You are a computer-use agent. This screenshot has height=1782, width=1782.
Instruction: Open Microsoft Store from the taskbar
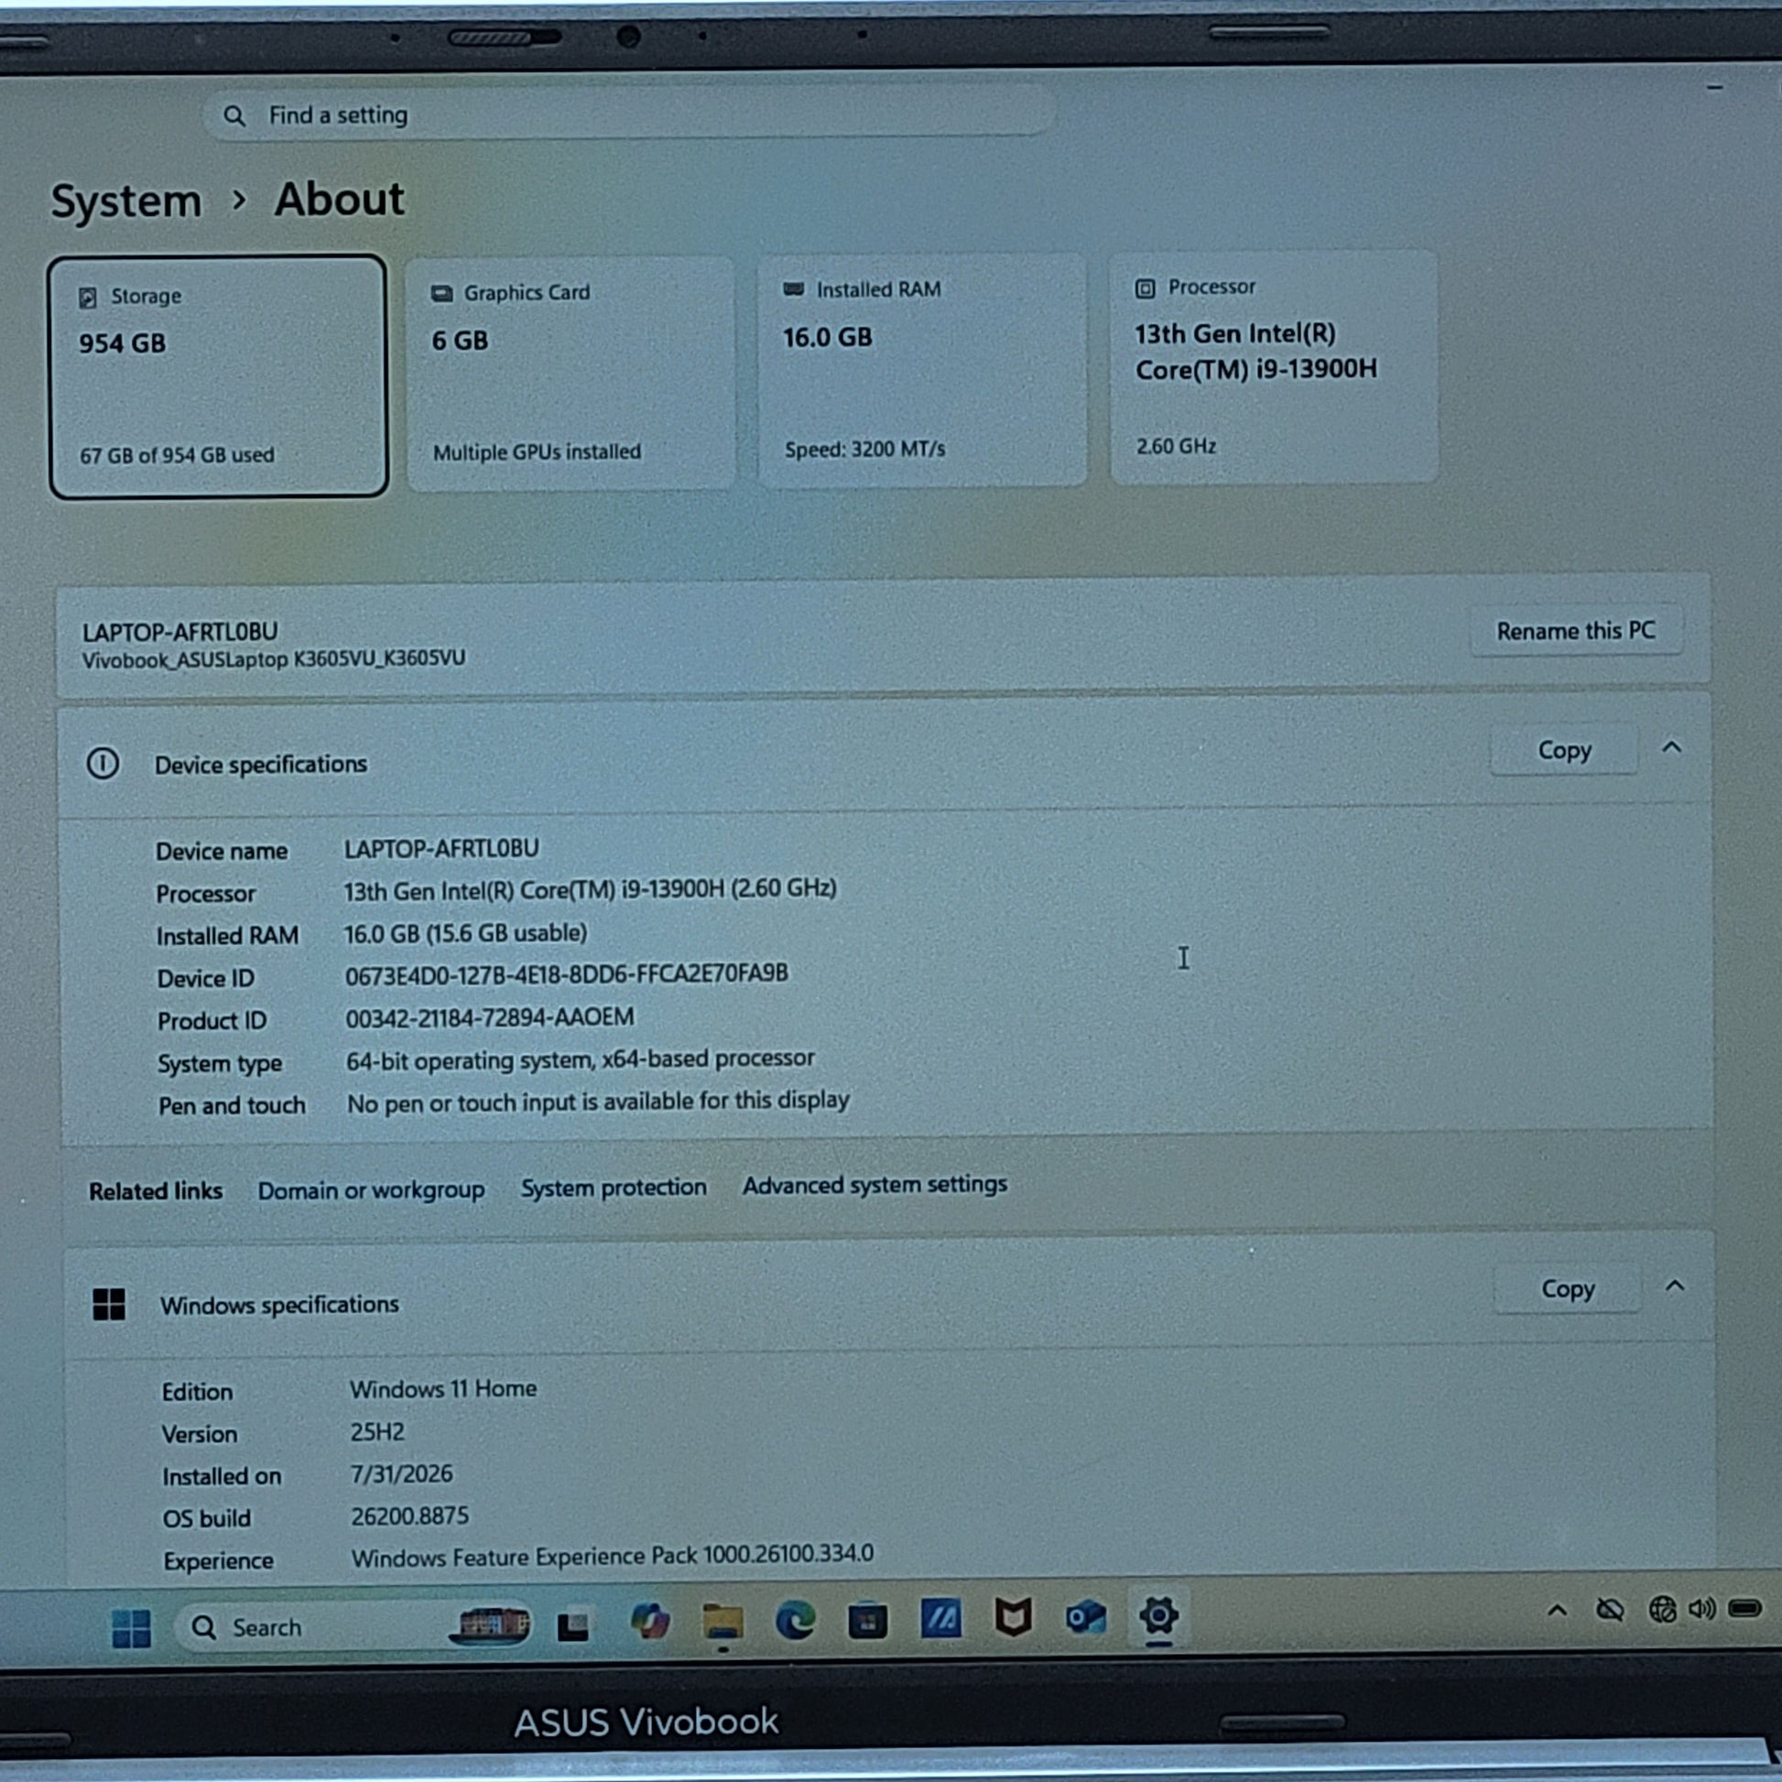[x=868, y=1621]
